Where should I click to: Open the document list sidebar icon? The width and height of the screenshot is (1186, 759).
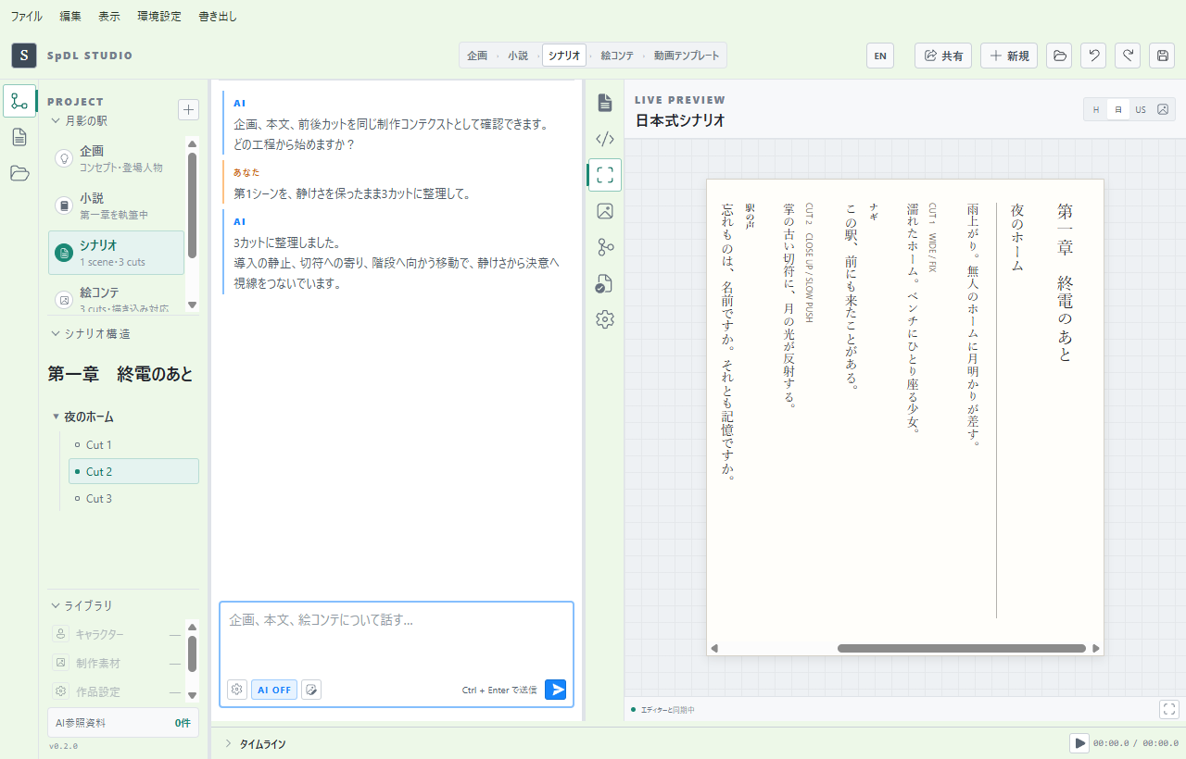click(x=19, y=137)
